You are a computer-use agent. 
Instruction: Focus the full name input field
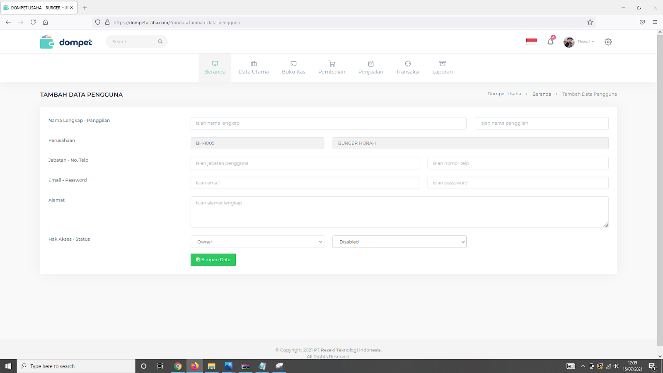pyautogui.click(x=329, y=123)
